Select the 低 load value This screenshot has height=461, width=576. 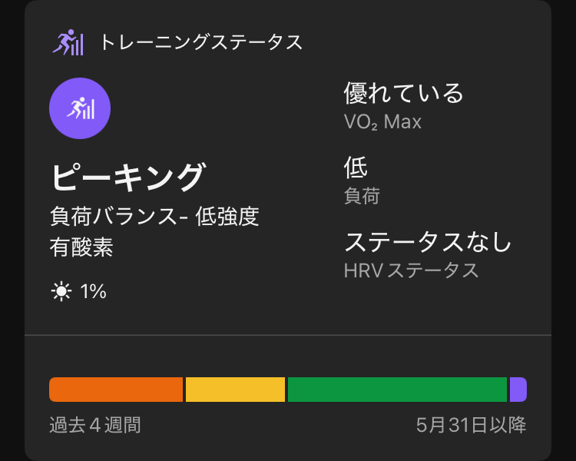[x=356, y=167]
